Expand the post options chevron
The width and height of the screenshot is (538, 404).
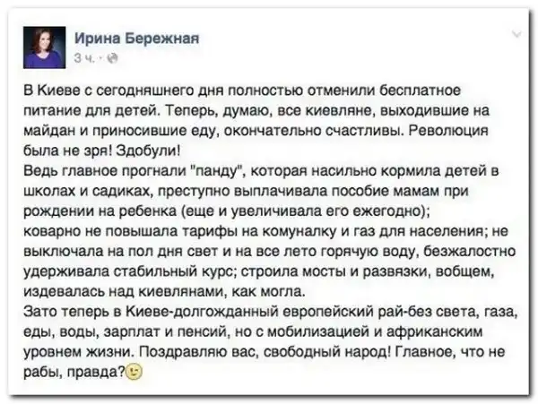tap(516, 35)
